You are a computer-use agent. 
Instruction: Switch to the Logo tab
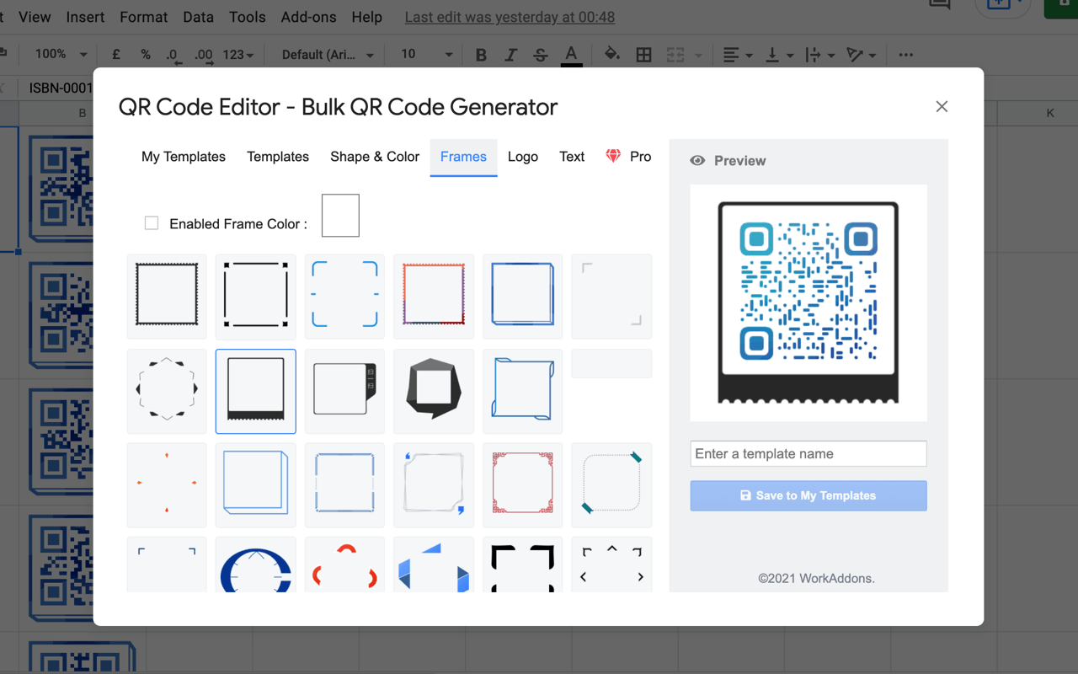pyautogui.click(x=523, y=156)
